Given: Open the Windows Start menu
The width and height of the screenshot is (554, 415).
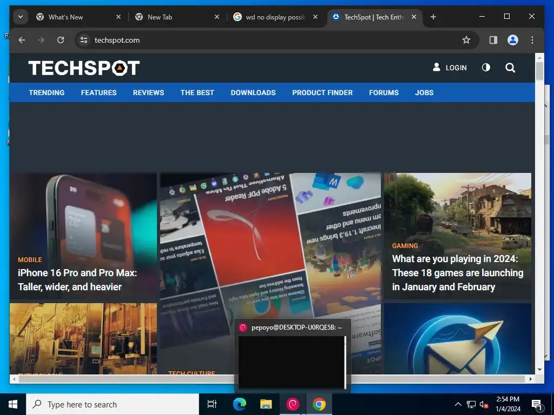Looking at the screenshot, I should (x=13, y=404).
